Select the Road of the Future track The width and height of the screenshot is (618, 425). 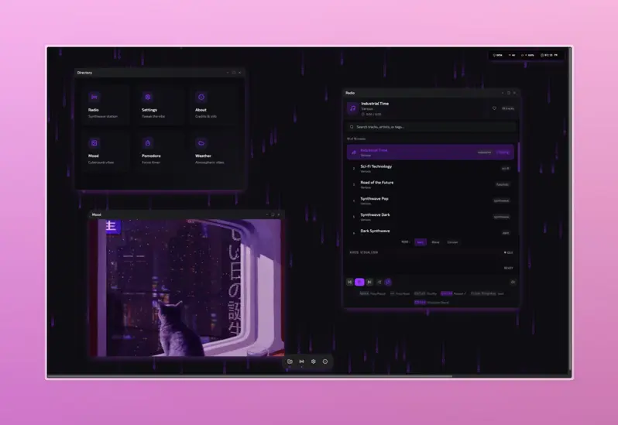(x=431, y=184)
